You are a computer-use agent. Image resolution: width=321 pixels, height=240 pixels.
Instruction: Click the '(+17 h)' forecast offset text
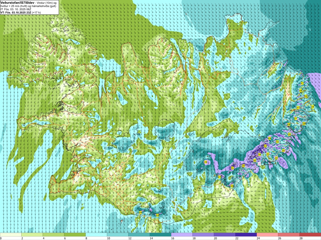pos(36,12)
